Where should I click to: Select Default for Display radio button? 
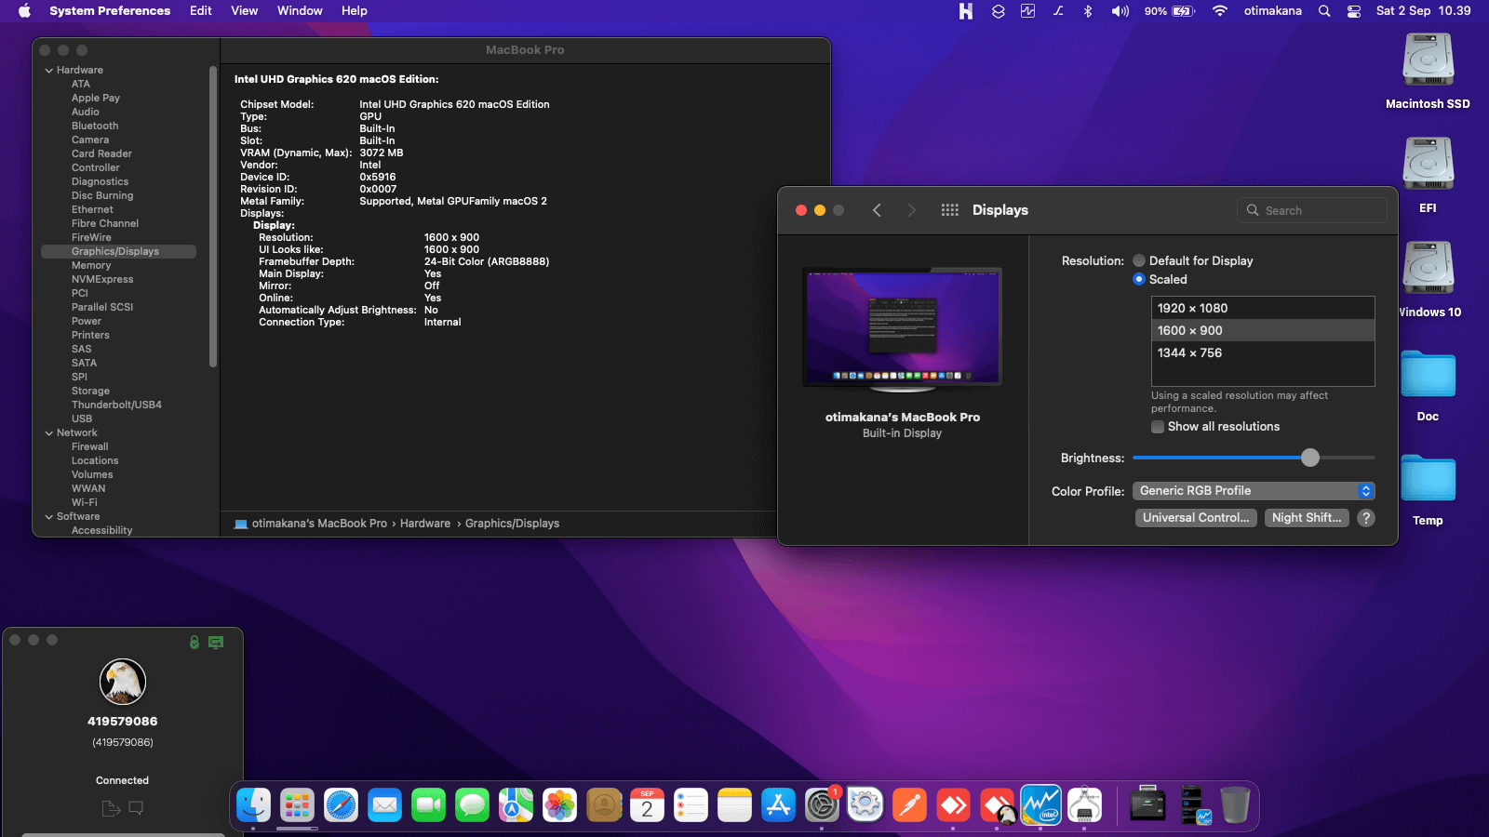1139,260
